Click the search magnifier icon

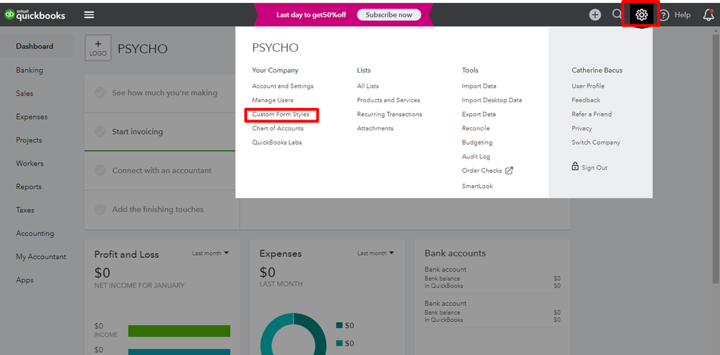(617, 14)
